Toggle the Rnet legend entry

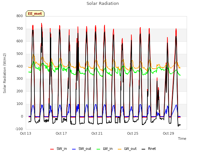149,149
